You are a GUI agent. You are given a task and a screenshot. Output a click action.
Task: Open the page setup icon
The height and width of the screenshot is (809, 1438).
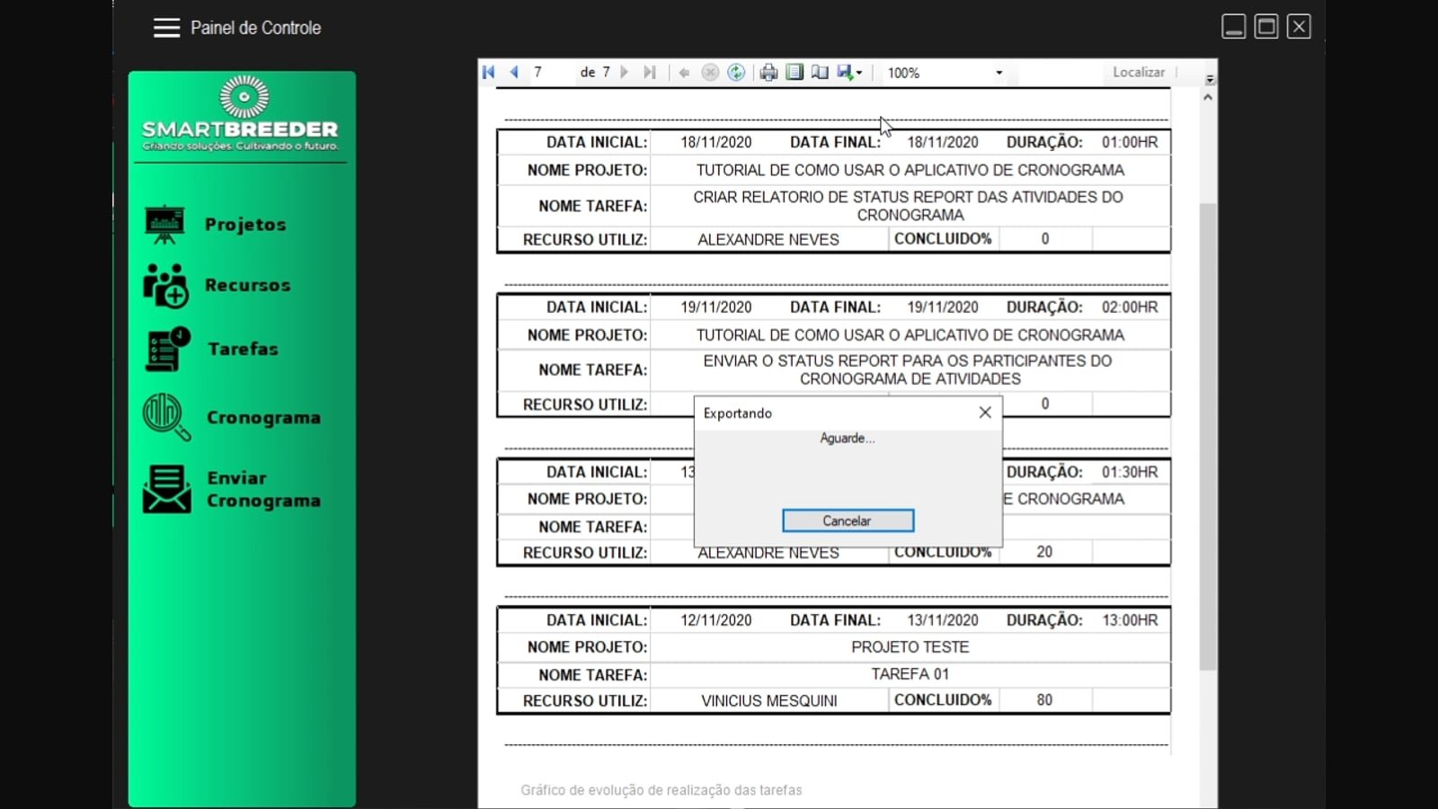pos(820,73)
